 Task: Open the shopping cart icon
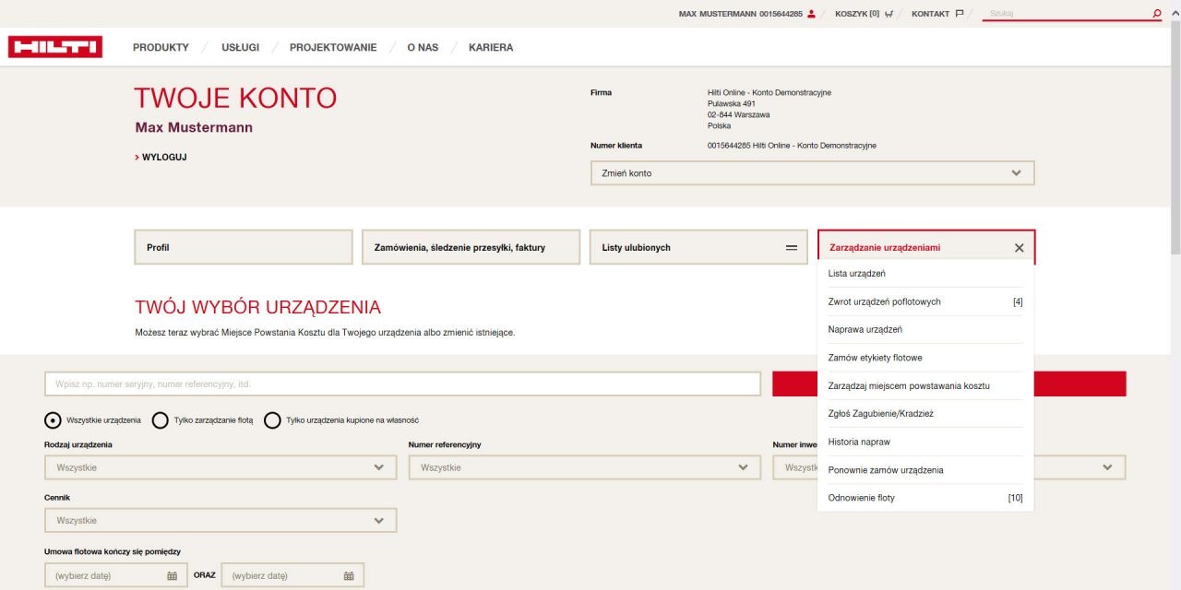[889, 14]
